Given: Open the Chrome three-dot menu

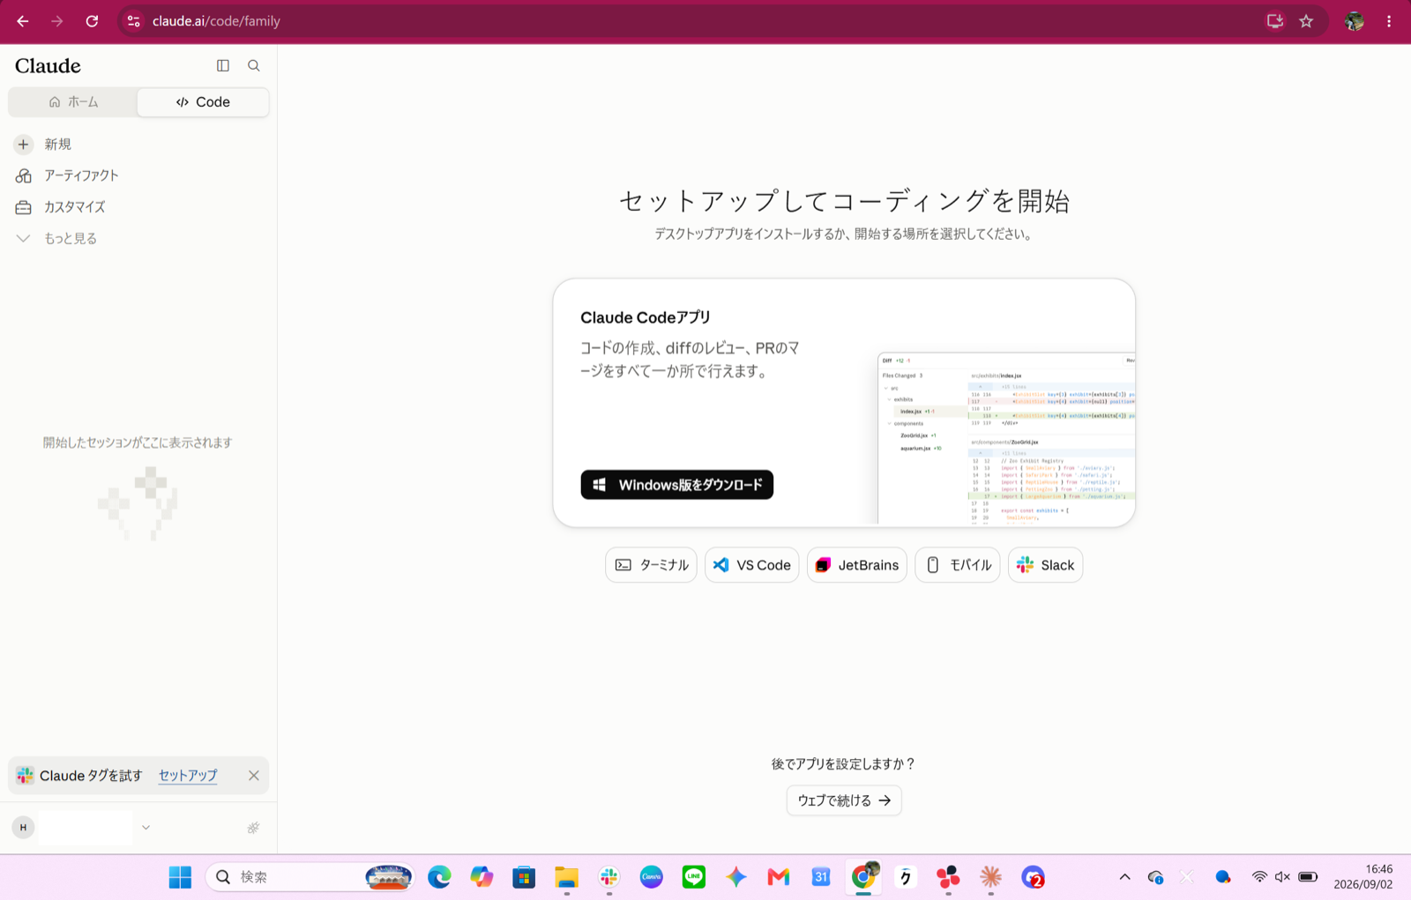Looking at the screenshot, I should coord(1389,21).
